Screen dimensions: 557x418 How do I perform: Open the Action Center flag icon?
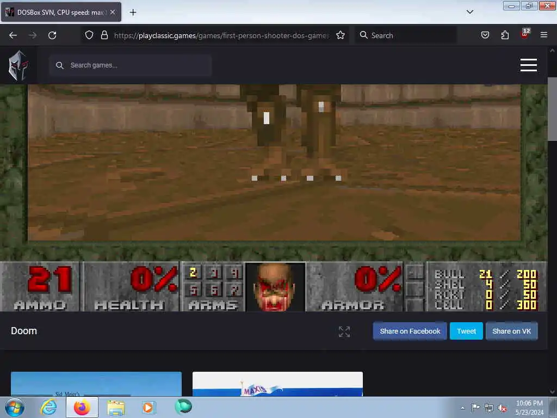(x=475, y=408)
